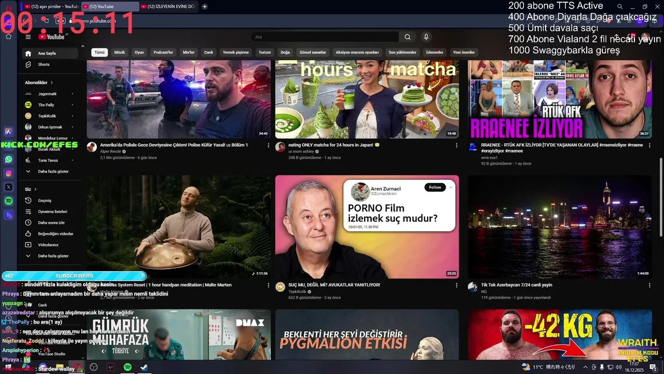Show hidden system tray icons

coord(586,367)
